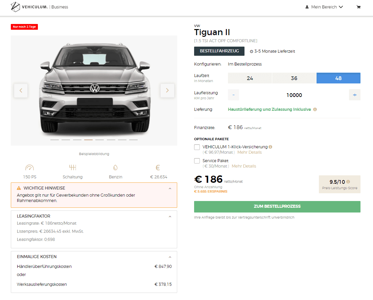Click the speedometer 150 PS icon

pyautogui.click(x=29, y=168)
